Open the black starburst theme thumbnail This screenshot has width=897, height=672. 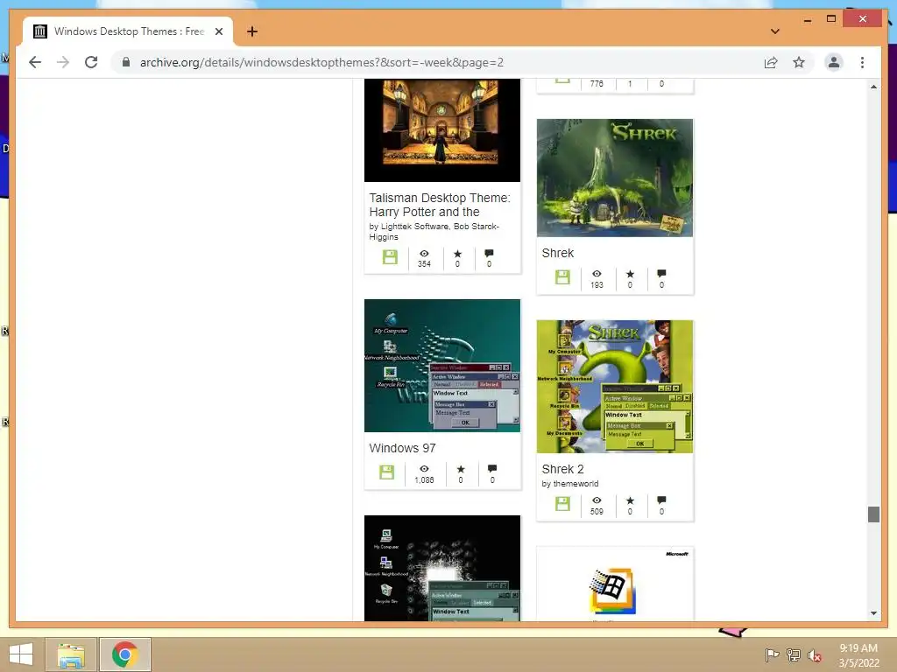point(442,568)
